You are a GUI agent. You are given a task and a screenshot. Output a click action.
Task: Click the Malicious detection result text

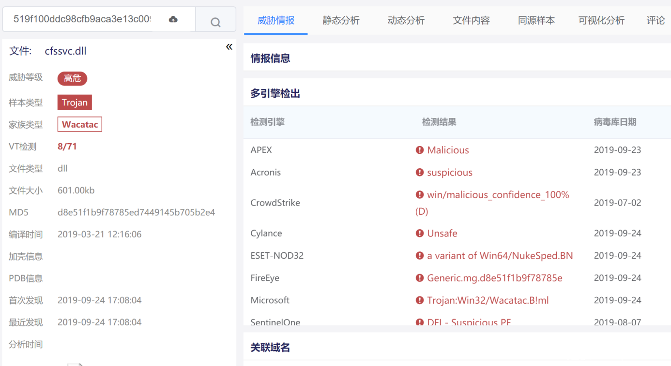448,150
